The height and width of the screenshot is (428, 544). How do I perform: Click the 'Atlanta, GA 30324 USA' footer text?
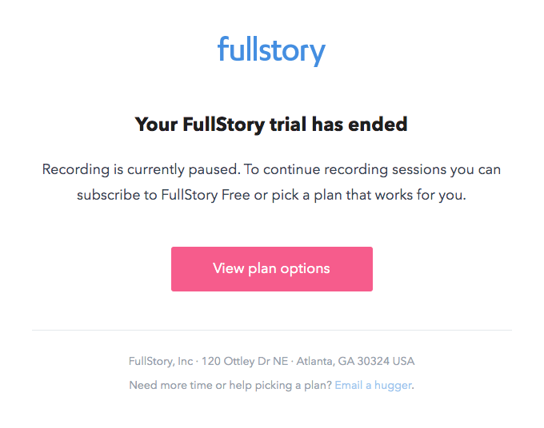355,361
